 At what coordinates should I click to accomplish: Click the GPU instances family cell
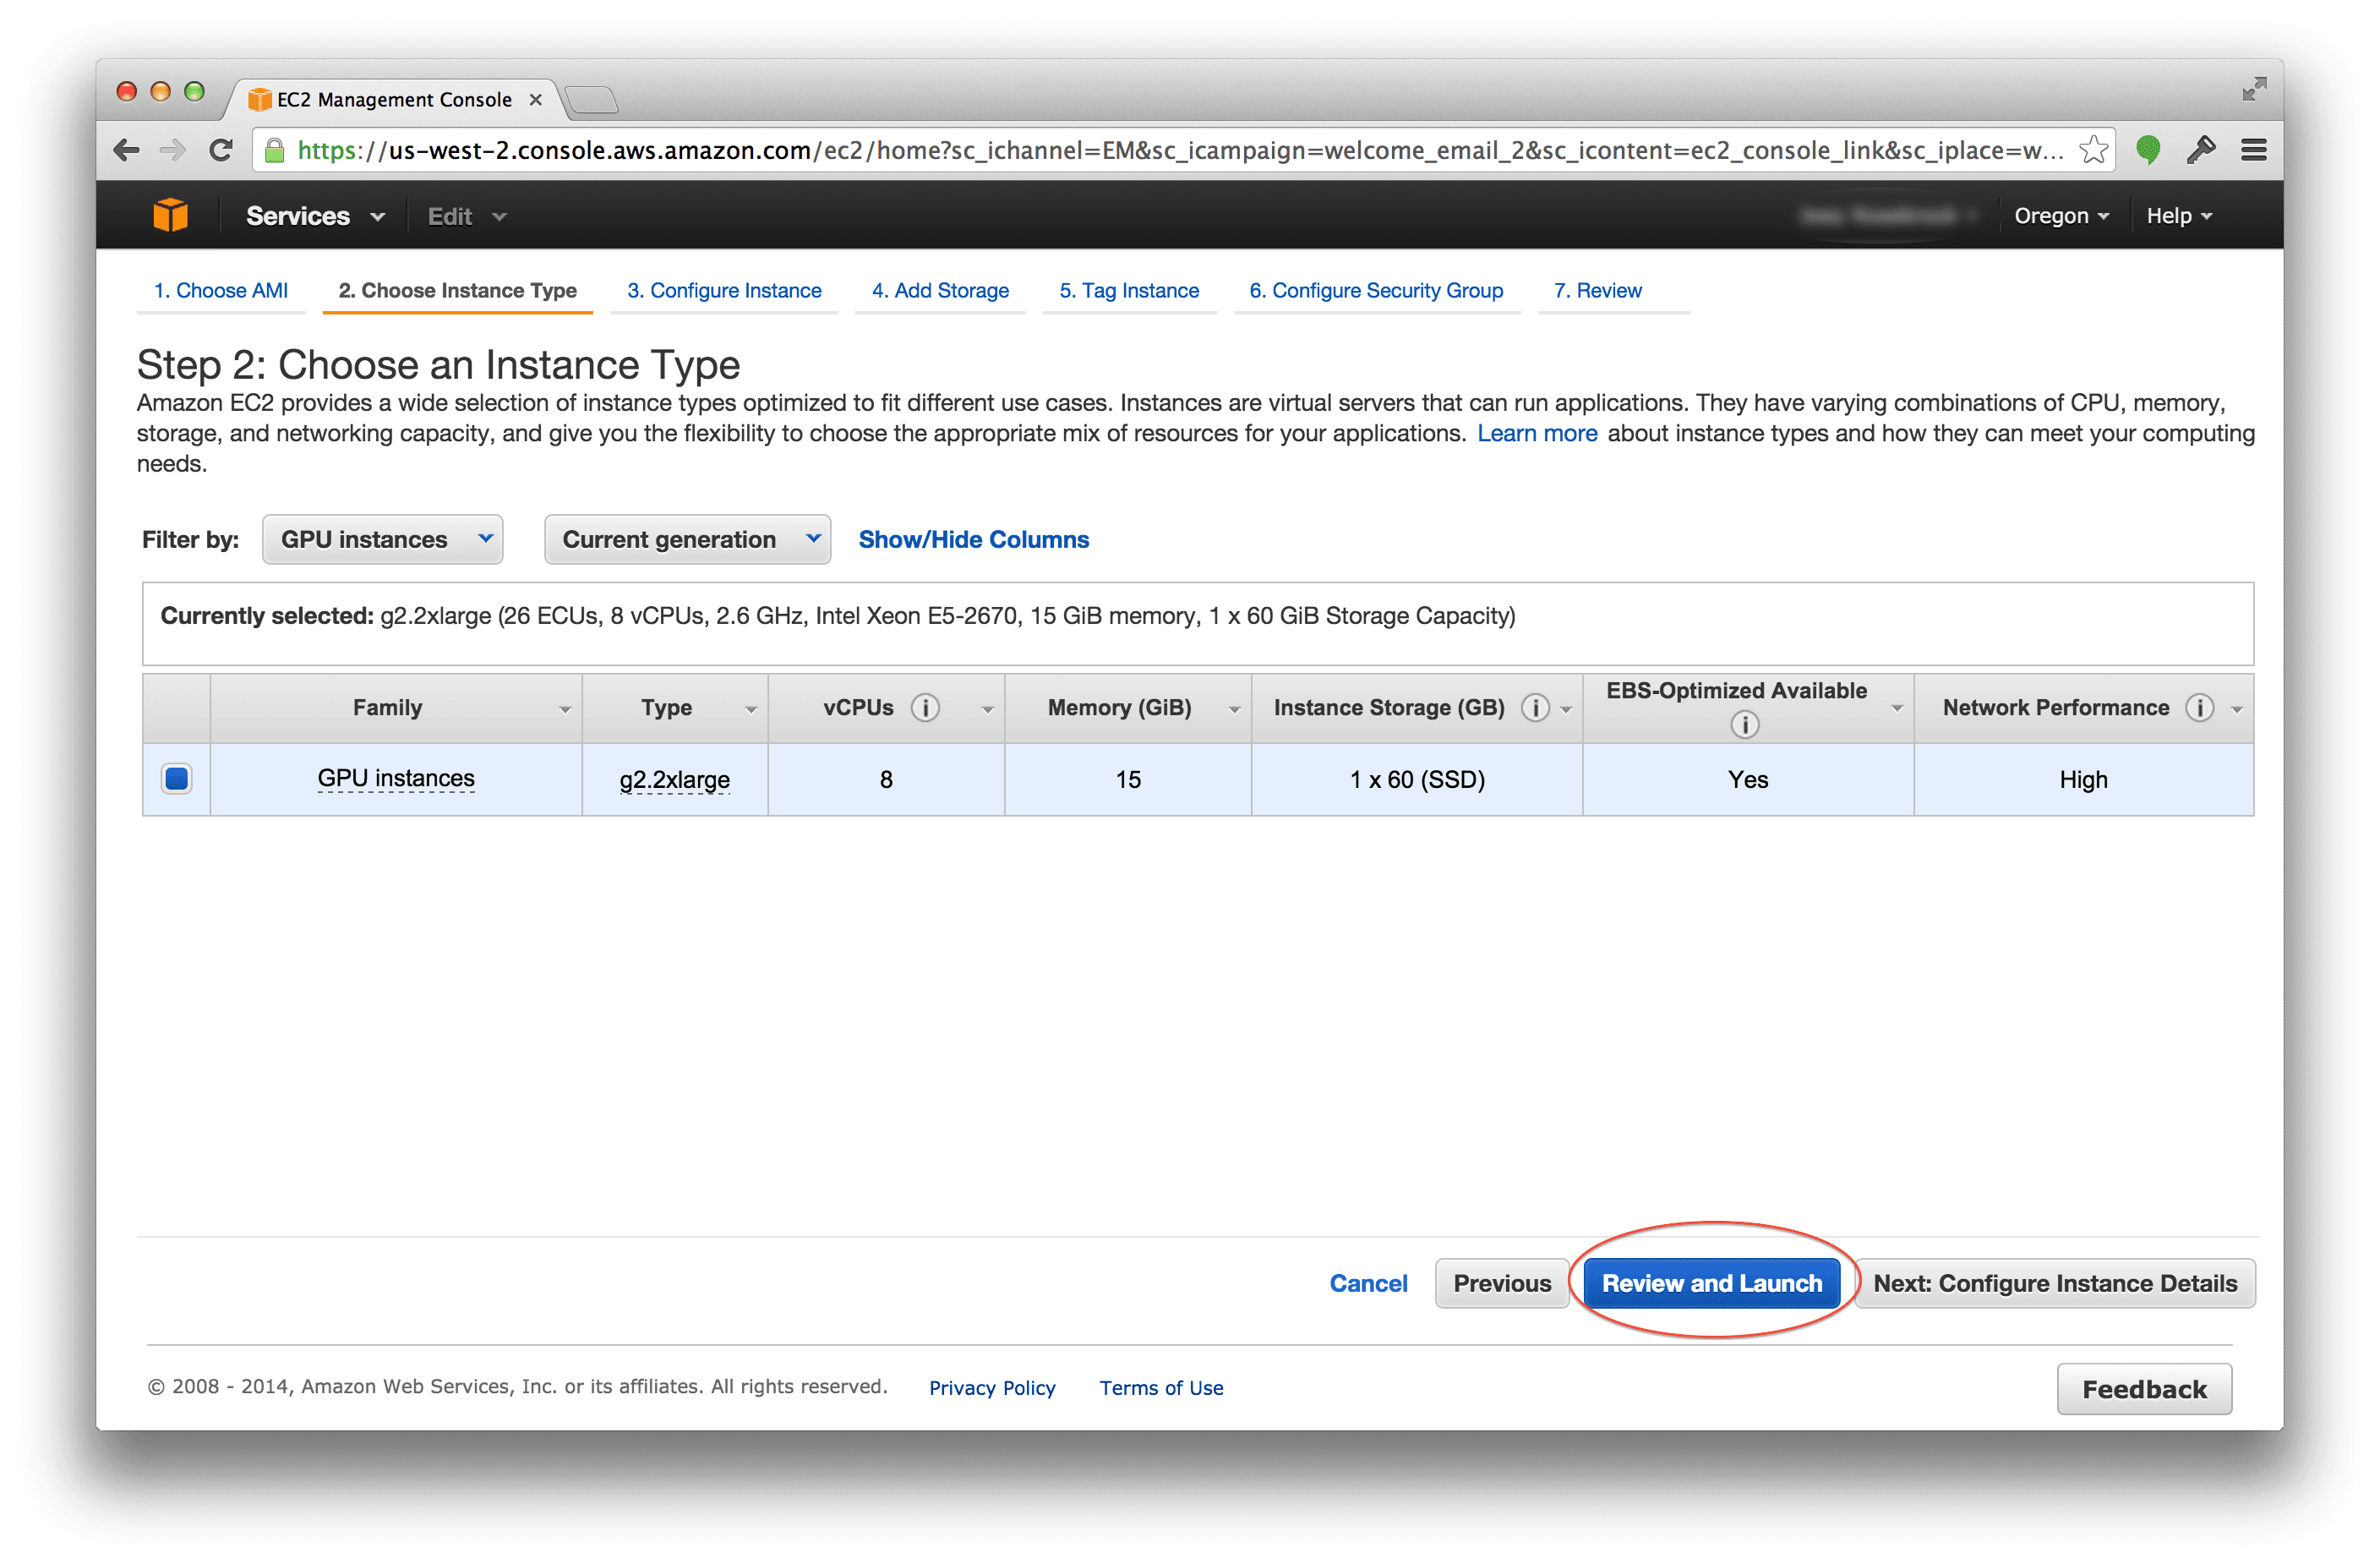point(396,779)
